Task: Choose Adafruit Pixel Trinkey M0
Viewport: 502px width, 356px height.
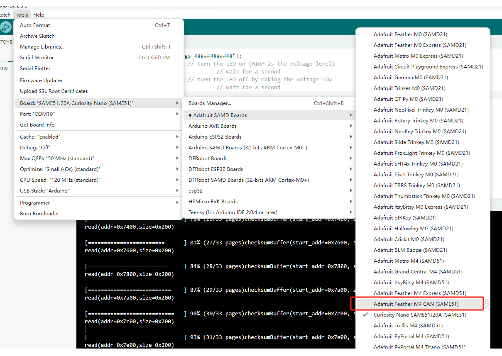Action: point(423,175)
